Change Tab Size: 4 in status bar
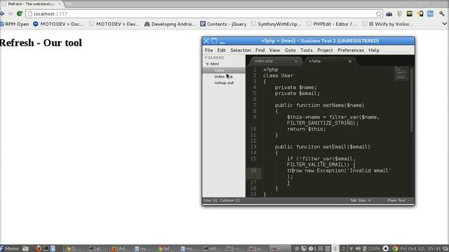Viewport: 449px width, 252px height. [x=361, y=200]
